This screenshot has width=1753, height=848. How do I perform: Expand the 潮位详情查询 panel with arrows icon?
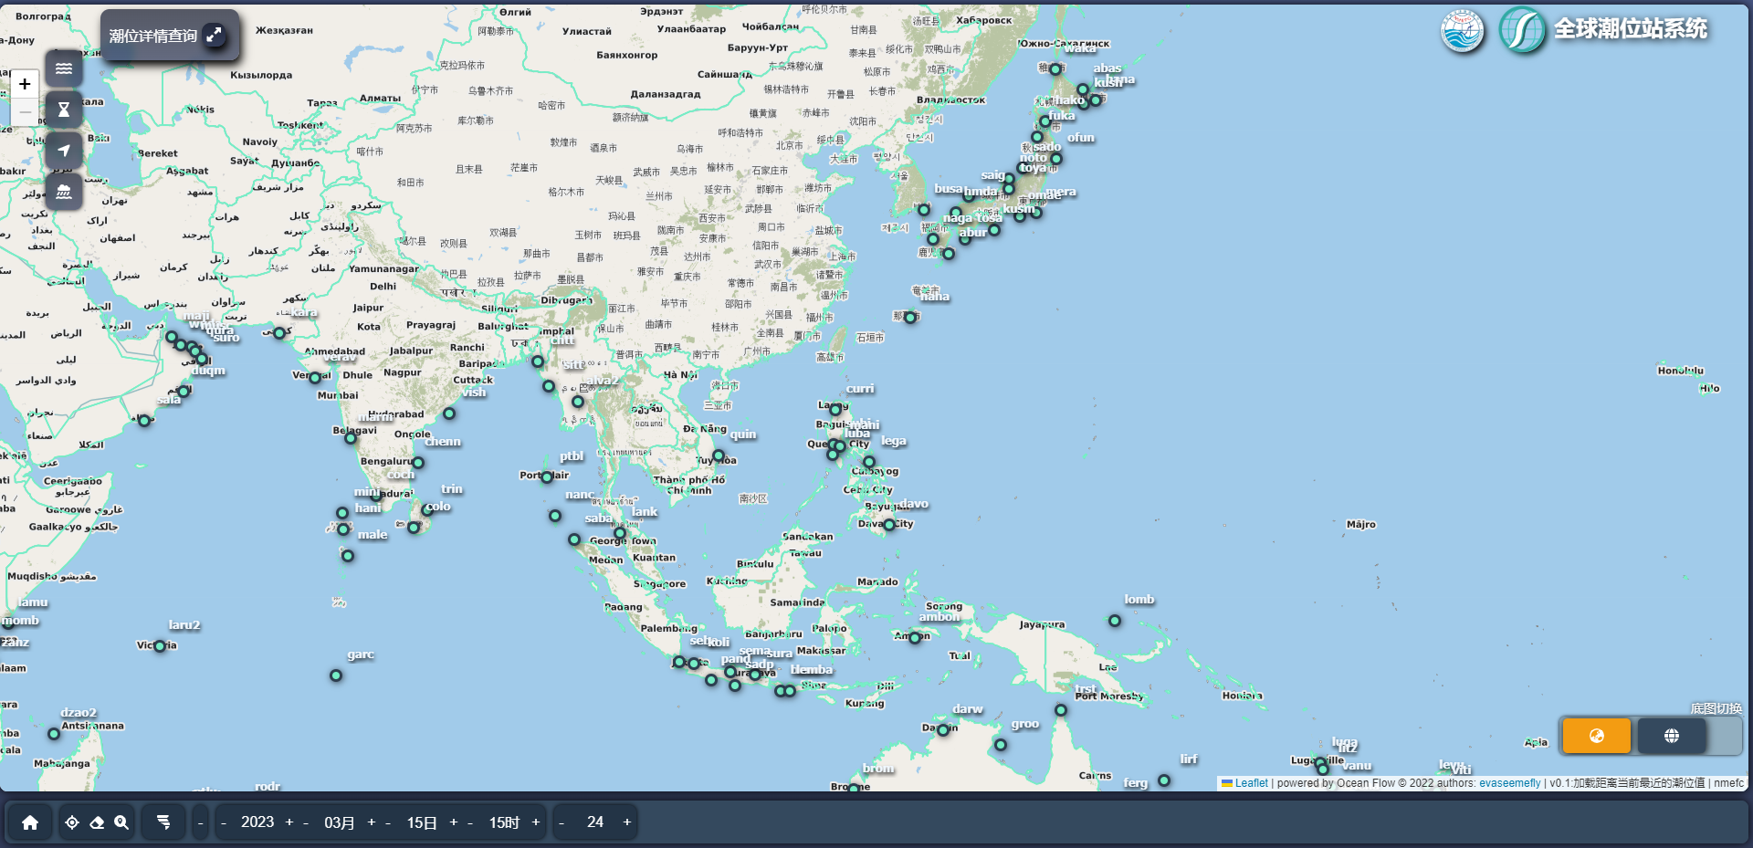click(214, 35)
